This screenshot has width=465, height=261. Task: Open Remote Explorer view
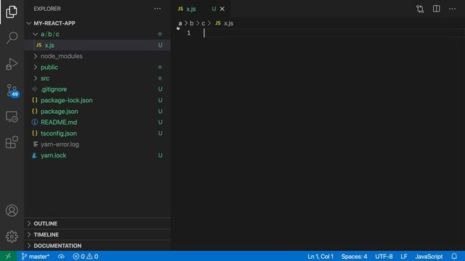point(12,116)
